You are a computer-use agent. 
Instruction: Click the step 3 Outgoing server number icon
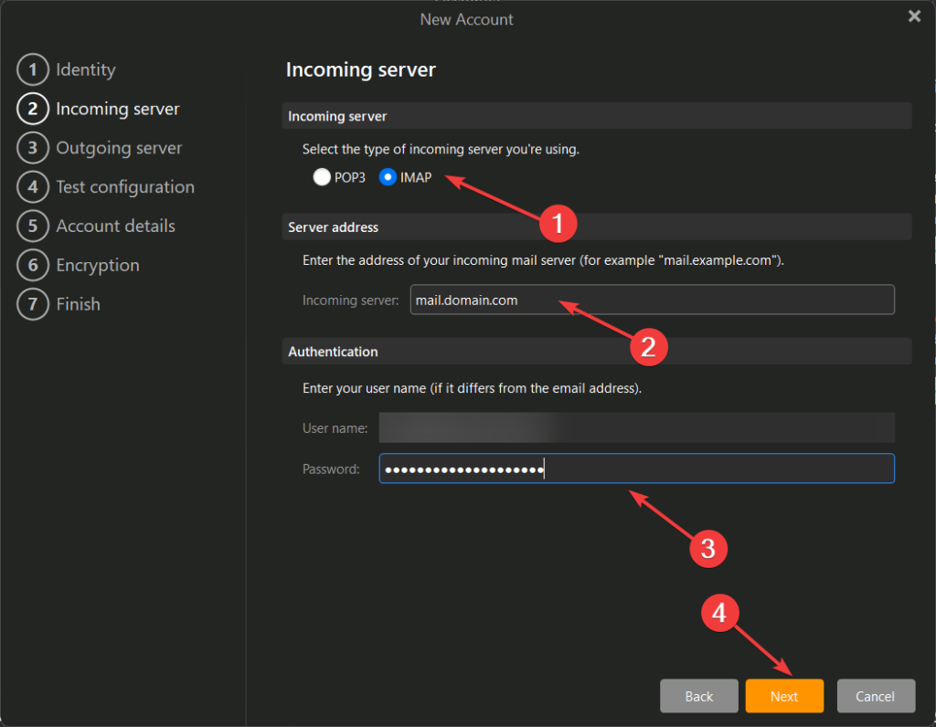pos(32,148)
